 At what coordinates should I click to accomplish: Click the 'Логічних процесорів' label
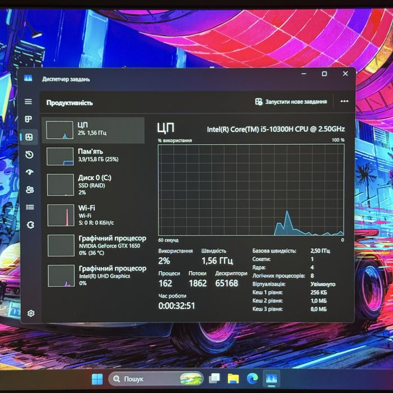click(x=278, y=276)
